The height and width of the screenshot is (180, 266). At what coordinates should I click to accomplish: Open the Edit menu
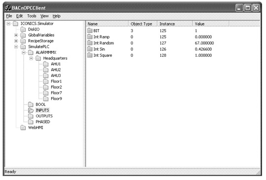19,16
